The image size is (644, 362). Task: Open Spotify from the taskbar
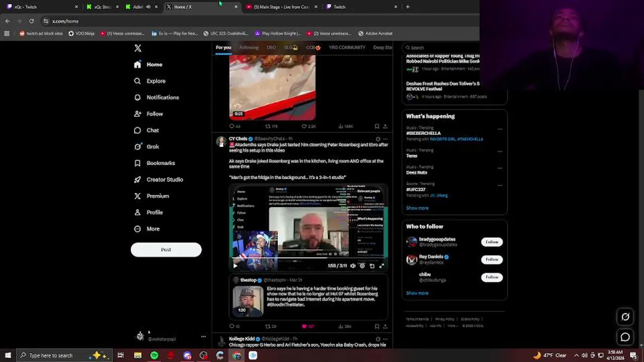[x=154, y=355]
